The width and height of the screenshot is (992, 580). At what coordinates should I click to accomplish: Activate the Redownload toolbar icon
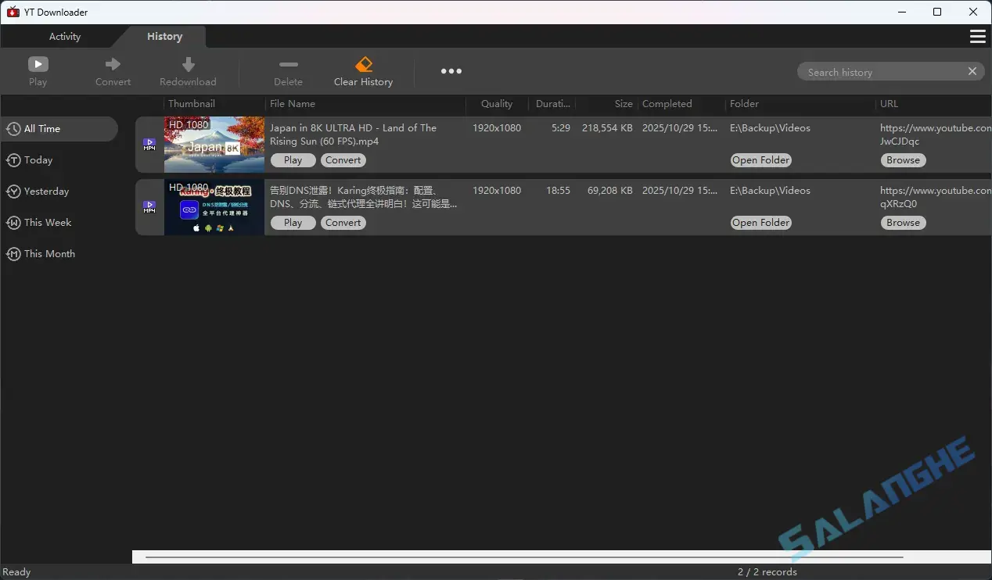pos(187,65)
